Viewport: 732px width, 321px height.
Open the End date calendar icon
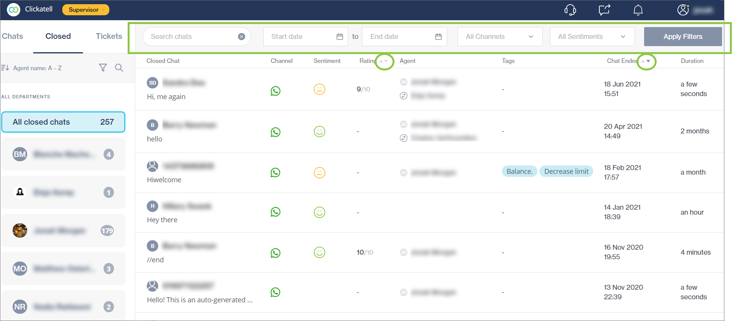click(x=438, y=37)
